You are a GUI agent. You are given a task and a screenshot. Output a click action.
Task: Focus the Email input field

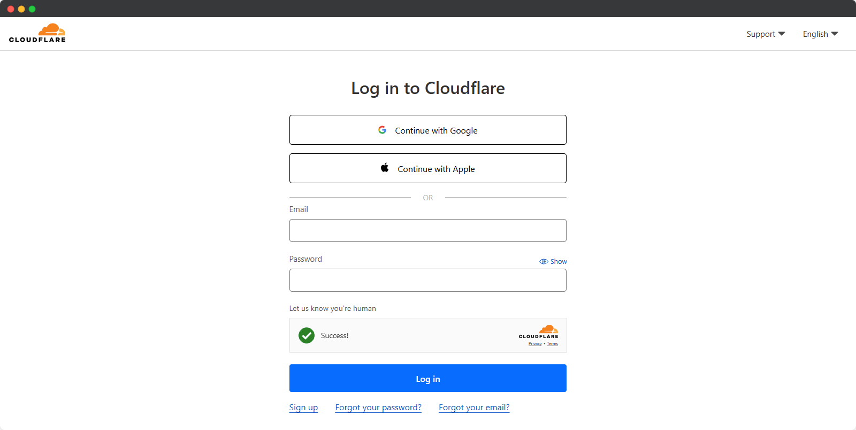(x=428, y=230)
